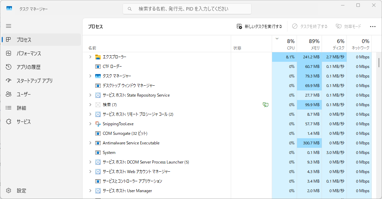
Task: Click the サービス puzzle icon
Action: [9, 121]
